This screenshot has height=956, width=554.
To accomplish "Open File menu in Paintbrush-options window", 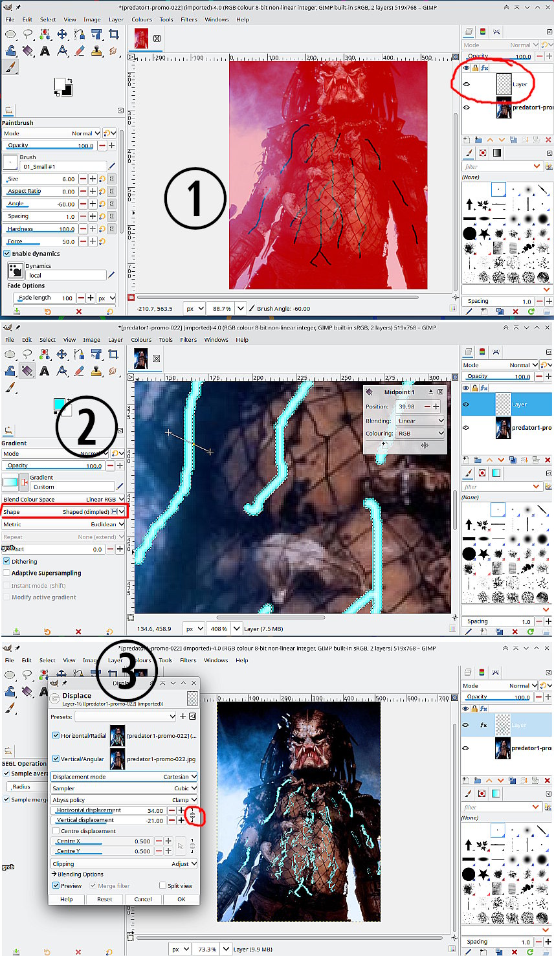I will pos(10,19).
